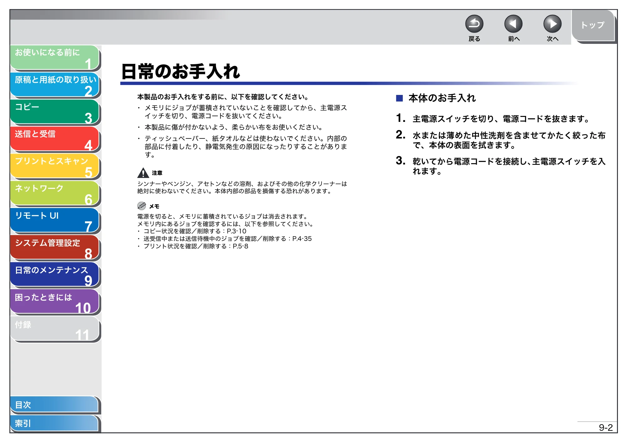Click the メモ pencil icon
The image size is (627, 443).
(x=142, y=206)
